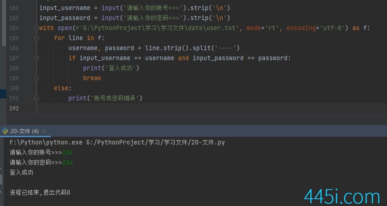Screen dimensions: 387x206
Task: Collapse the 'with open' block fold marker on line 184
Action: point(37,28)
